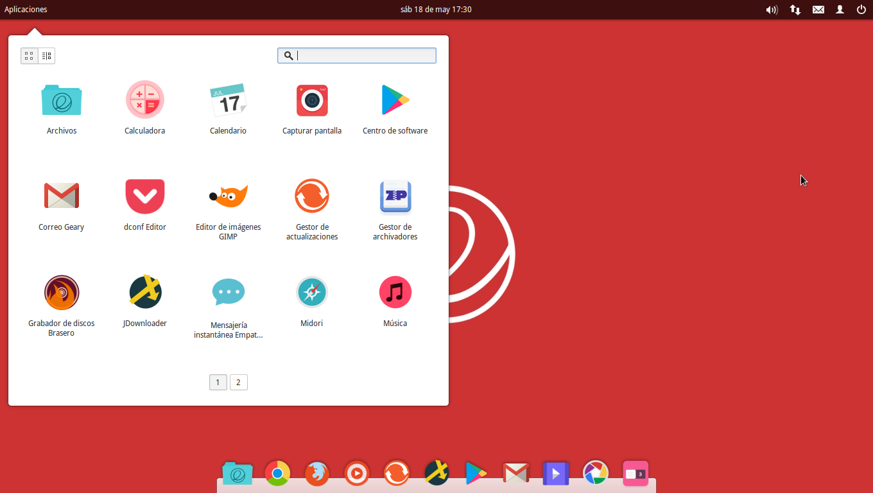
Task: Open the power session menu
Action: click(861, 10)
